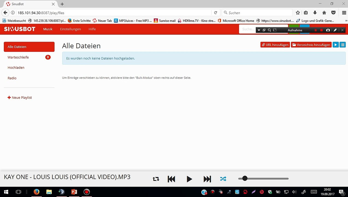The height and width of the screenshot is (197, 348).
Task: Click the recorder magnifier icon
Action: point(269,30)
